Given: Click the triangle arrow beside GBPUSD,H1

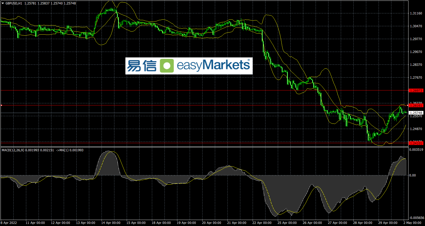Looking at the screenshot, I should point(3,3).
